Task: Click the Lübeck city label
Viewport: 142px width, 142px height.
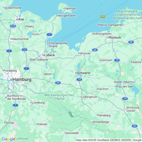Action: (x=50, y=55)
